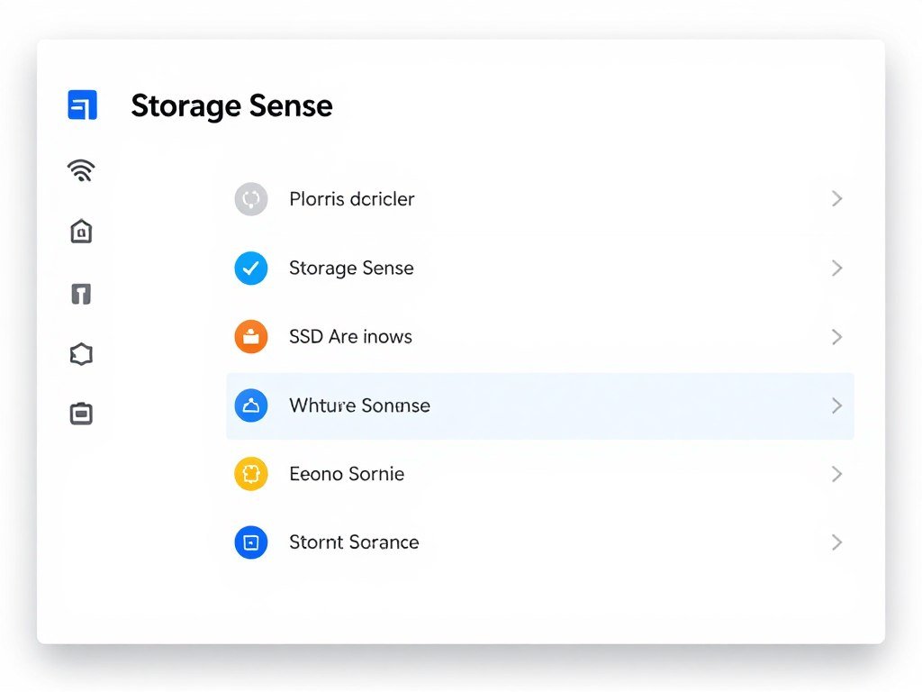
Task: Expand the Storage Sense row chevron
Action: click(836, 268)
